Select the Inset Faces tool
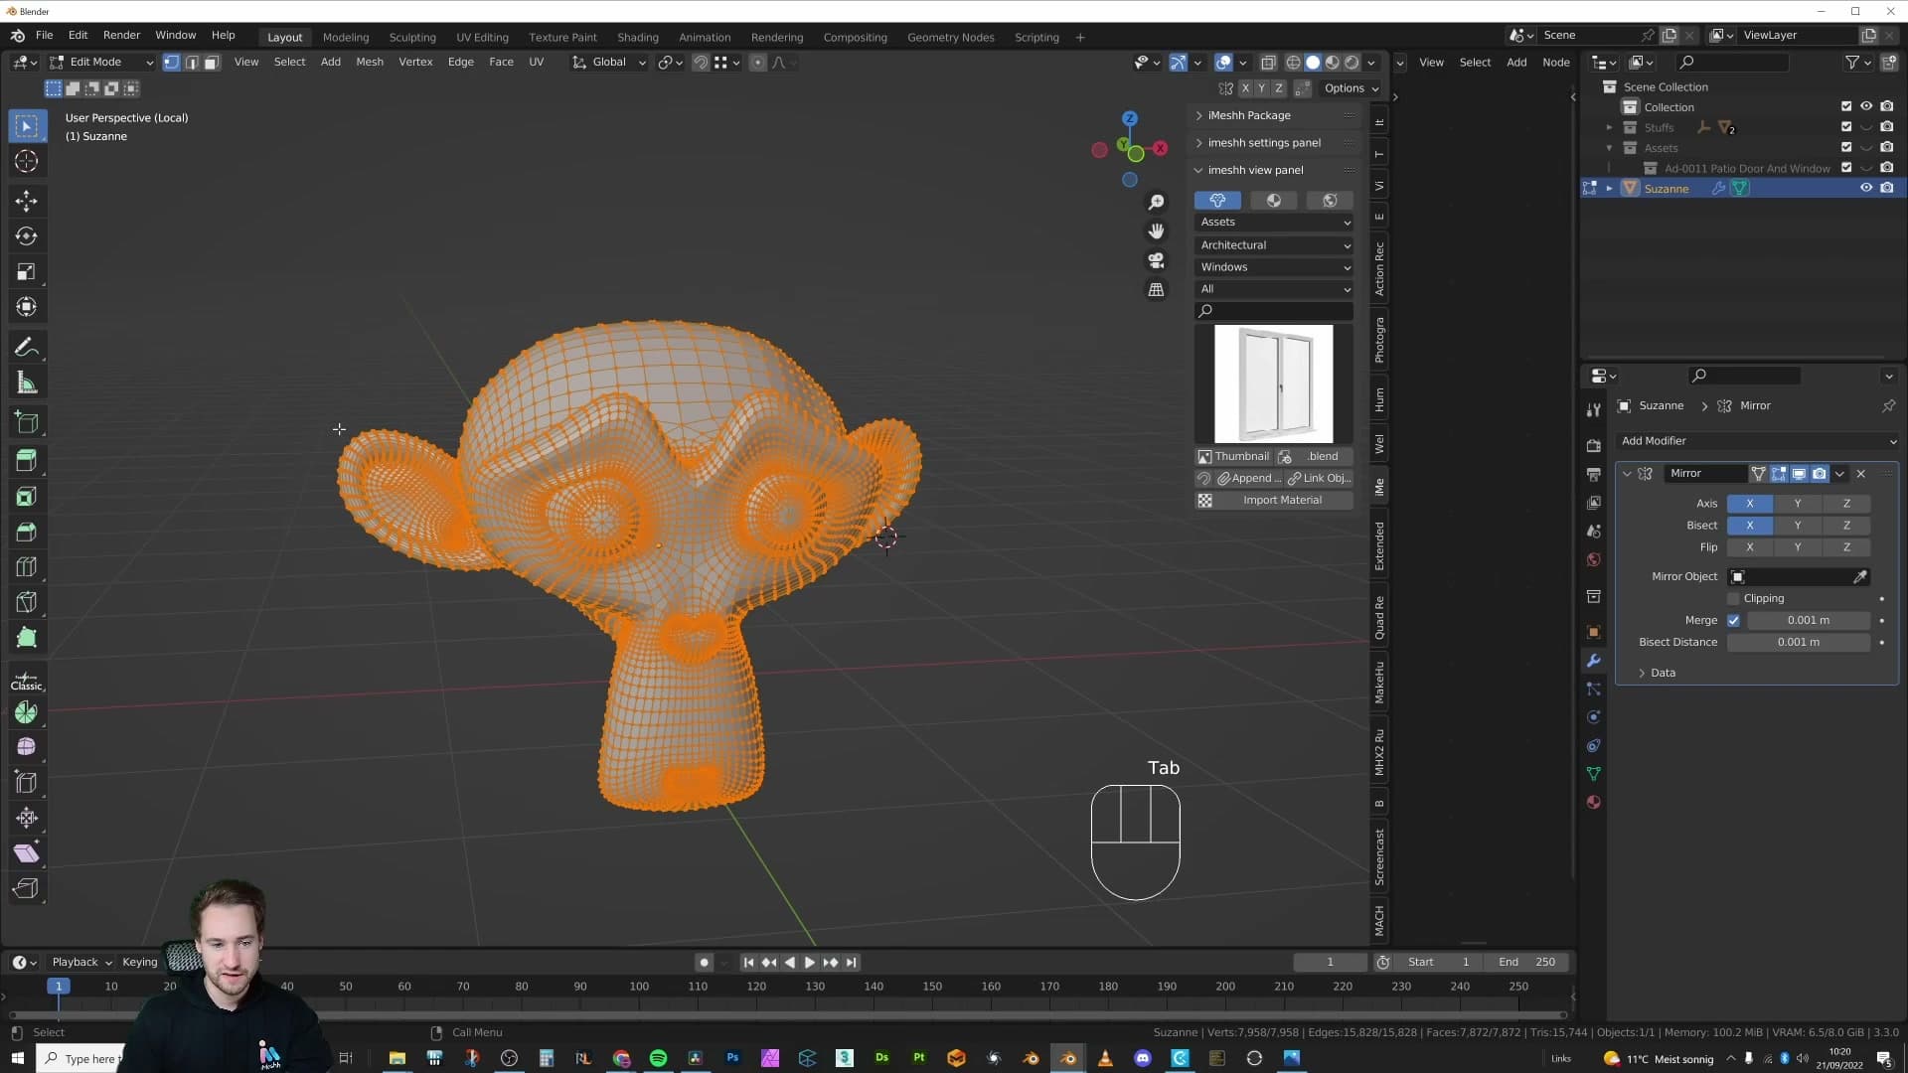This screenshot has height=1073, width=1908. point(27,496)
